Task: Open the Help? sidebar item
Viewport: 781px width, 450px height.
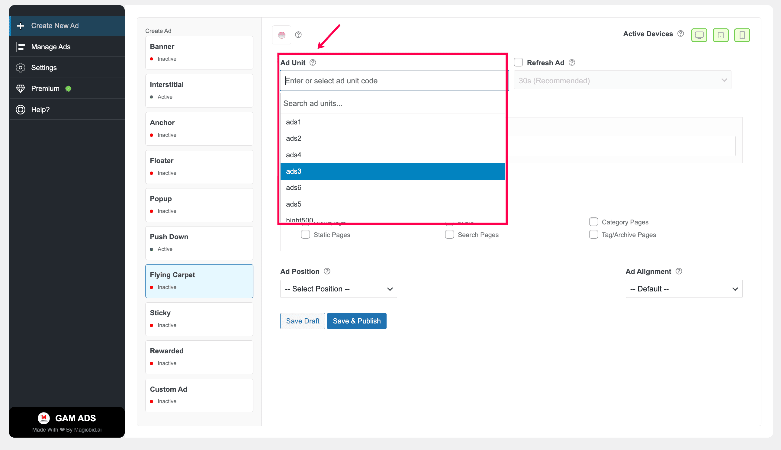Action: (67, 109)
